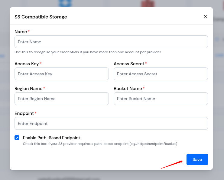This screenshot has width=224, height=180.
Task: Focus the Enter Name input field
Action: [x=111, y=42]
